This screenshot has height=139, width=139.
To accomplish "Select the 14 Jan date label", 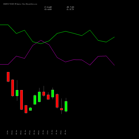I will [x=52, y=132].
